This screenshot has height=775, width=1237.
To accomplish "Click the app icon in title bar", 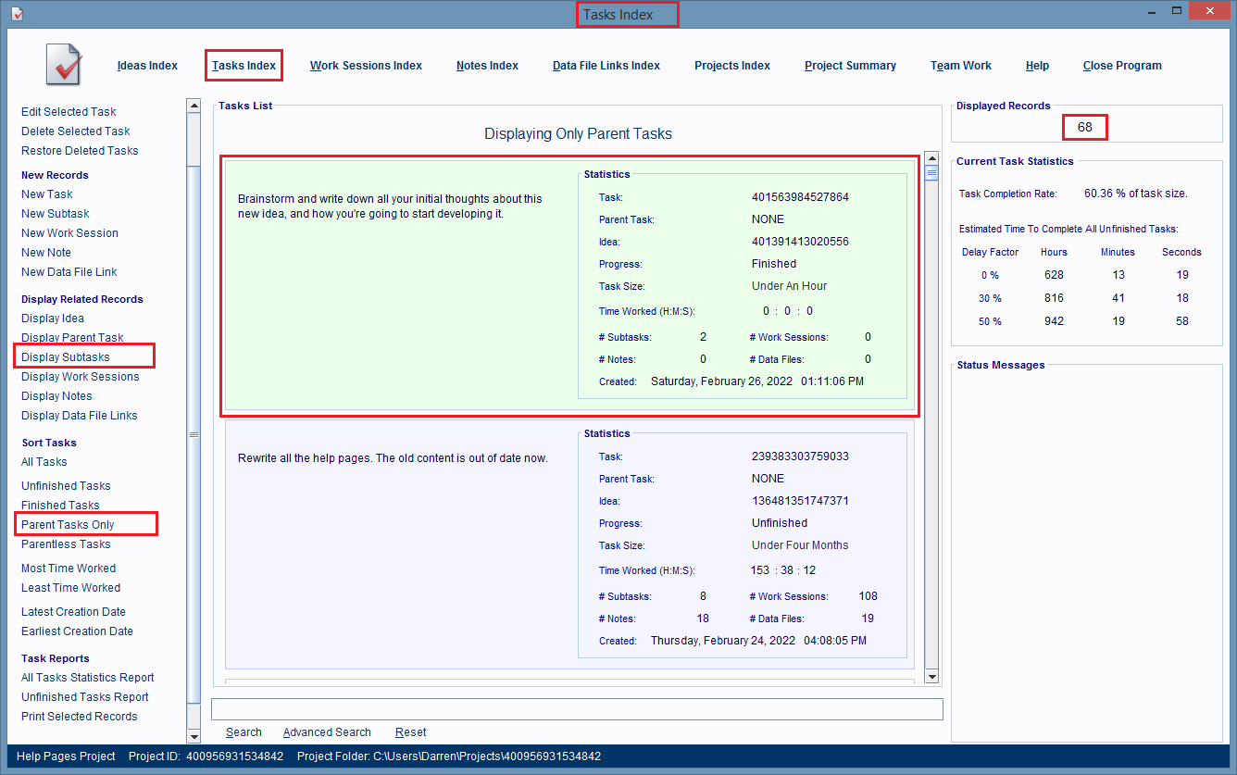I will pyautogui.click(x=17, y=13).
